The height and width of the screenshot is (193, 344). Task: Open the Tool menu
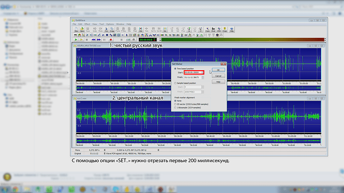pyautogui.click(x=102, y=24)
